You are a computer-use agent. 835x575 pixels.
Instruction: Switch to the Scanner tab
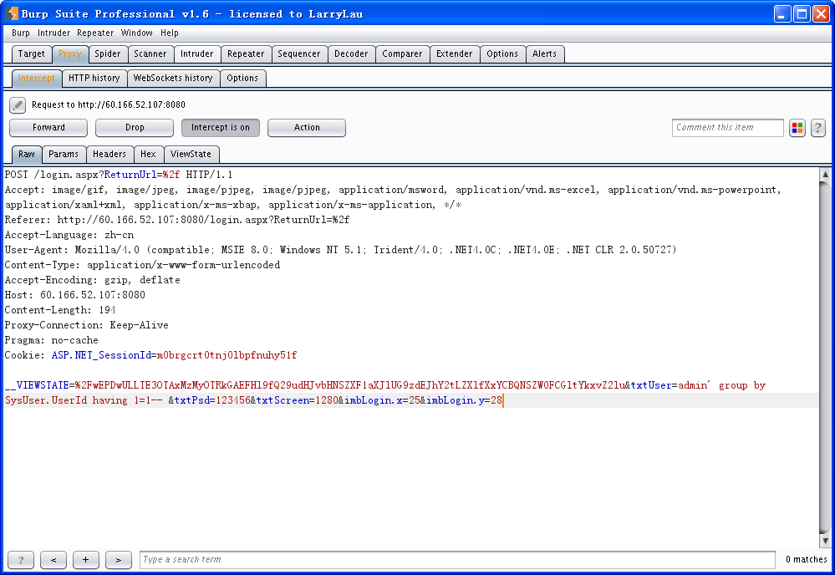[x=150, y=53]
